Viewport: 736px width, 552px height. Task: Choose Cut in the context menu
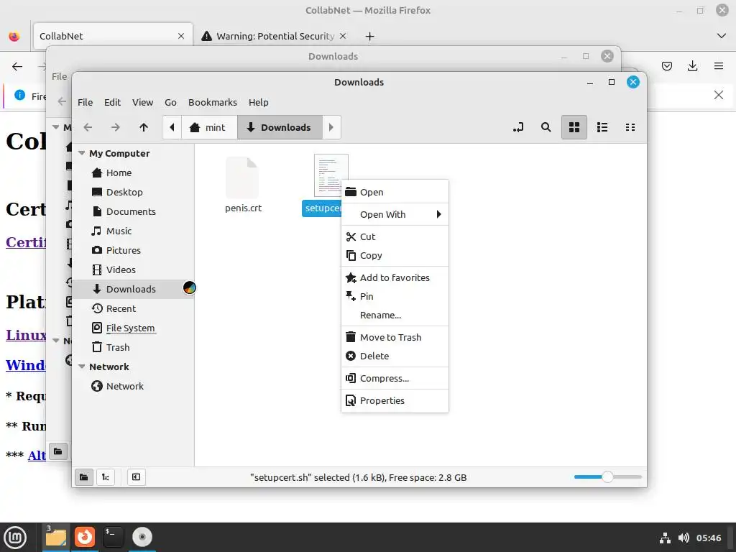[x=395, y=236]
